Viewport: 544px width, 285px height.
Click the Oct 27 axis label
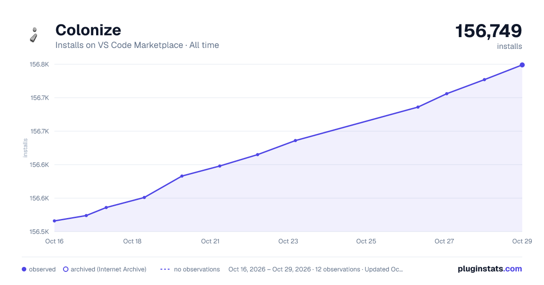tap(444, 241)
